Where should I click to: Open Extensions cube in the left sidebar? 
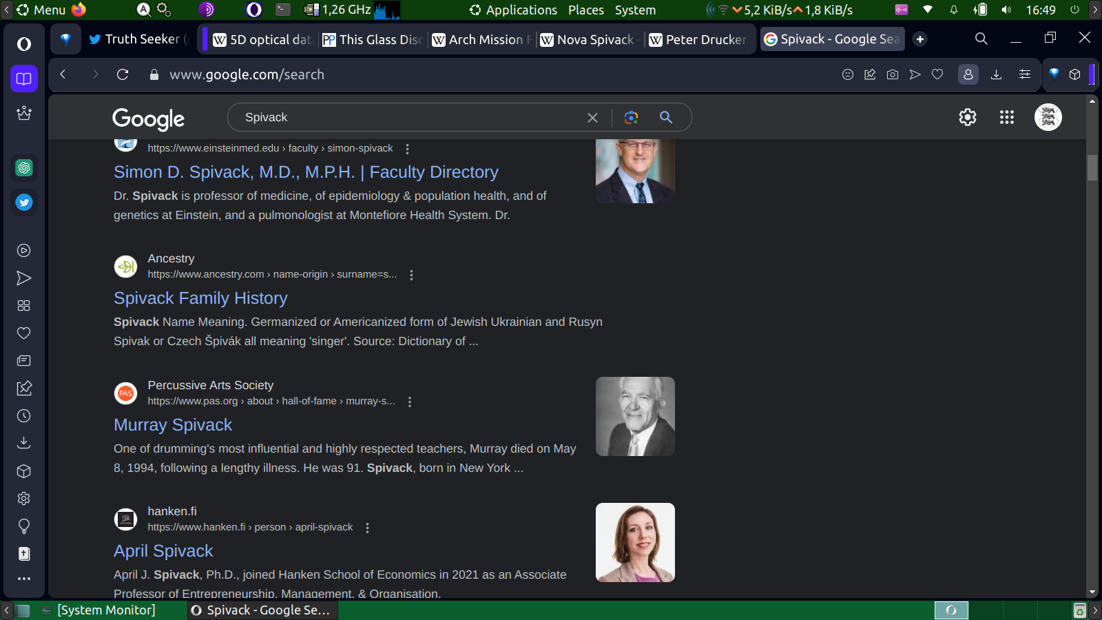[x=24, y=471]
